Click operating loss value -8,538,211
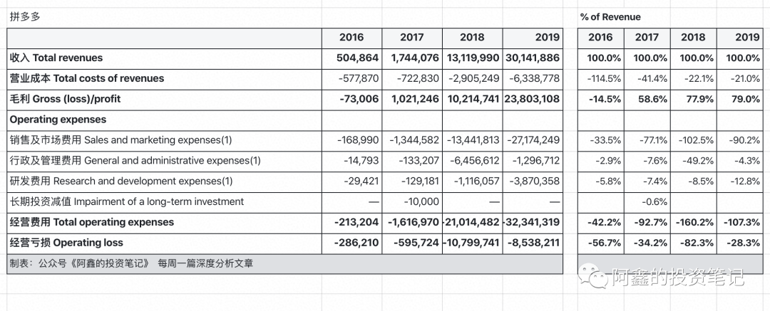770x311 pixels. [x=534, y=243]
